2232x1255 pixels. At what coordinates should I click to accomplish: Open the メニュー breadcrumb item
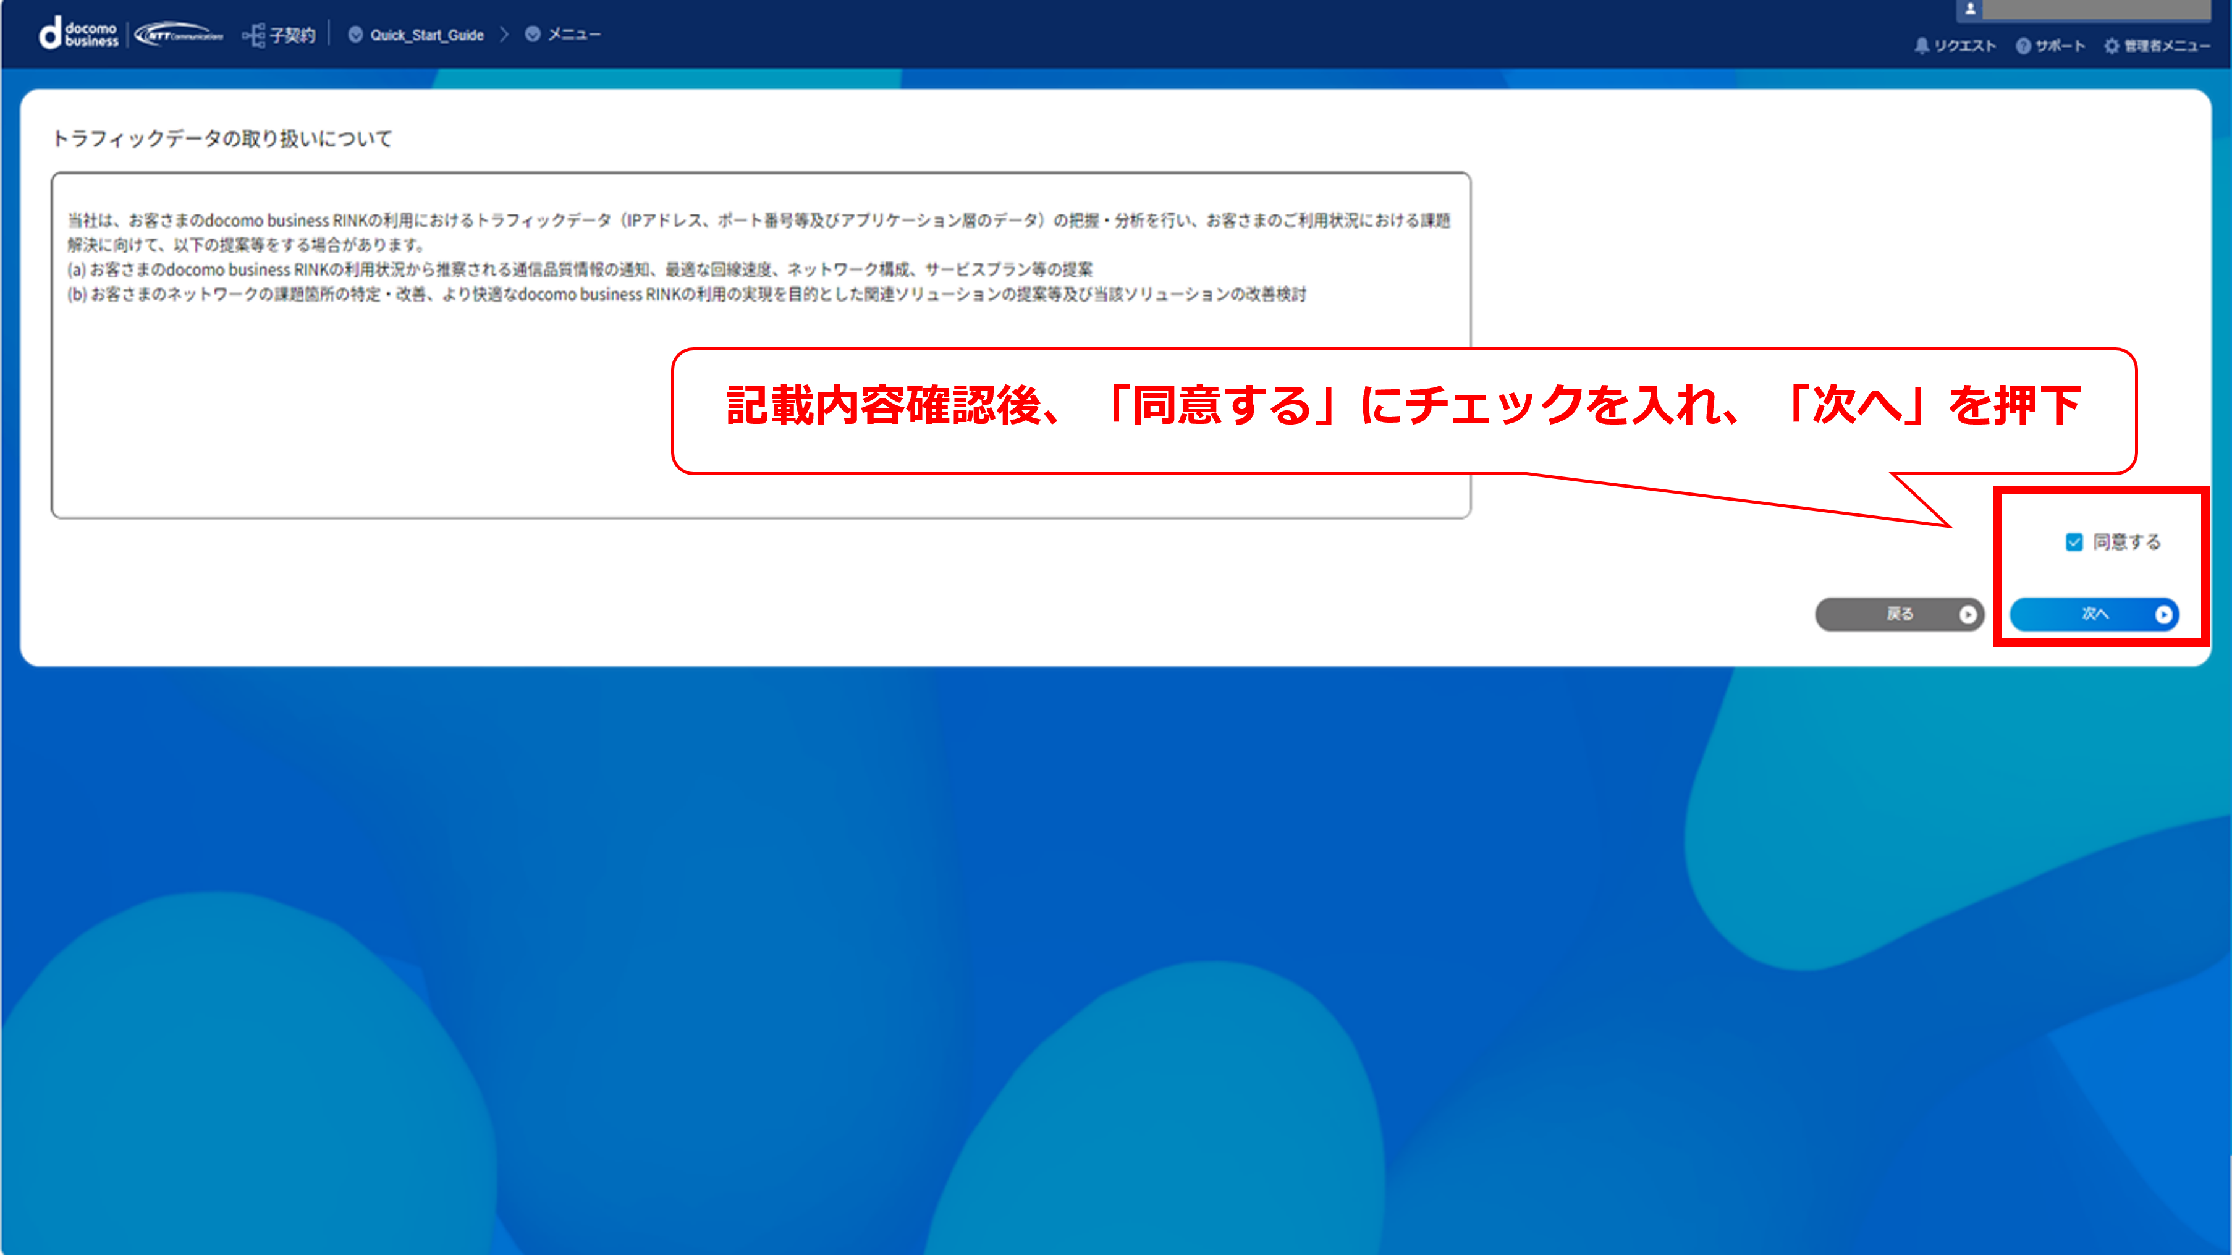click(x=562, y=34)
